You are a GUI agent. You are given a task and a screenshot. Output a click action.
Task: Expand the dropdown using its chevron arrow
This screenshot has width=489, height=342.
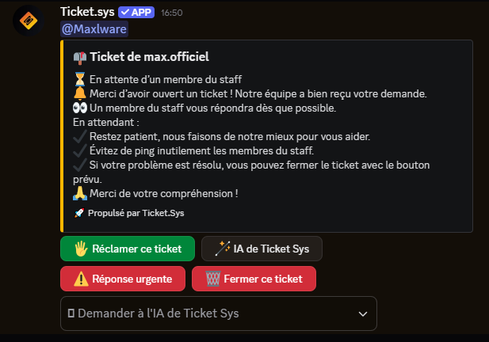point(363,313)
